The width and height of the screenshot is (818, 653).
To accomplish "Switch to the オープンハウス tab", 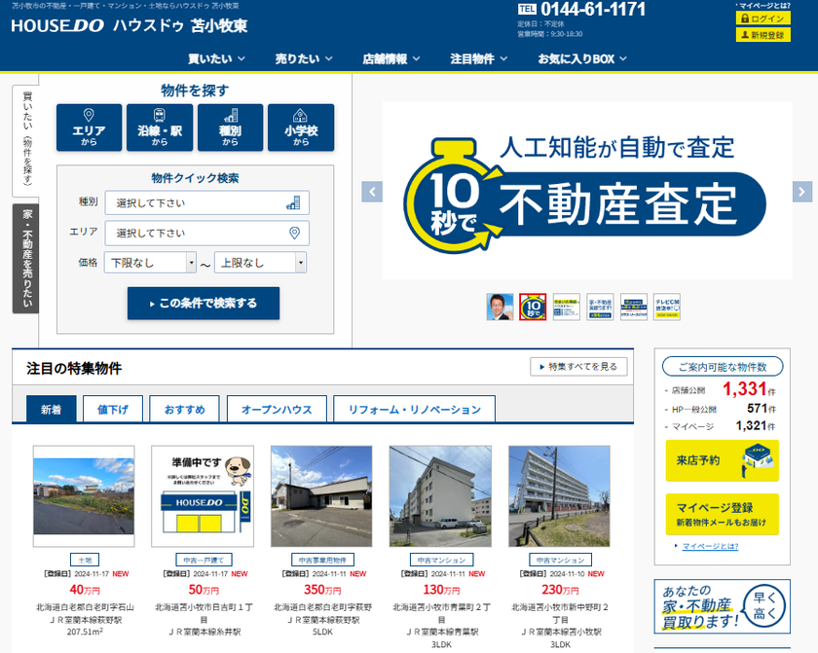I will (277, 409).
